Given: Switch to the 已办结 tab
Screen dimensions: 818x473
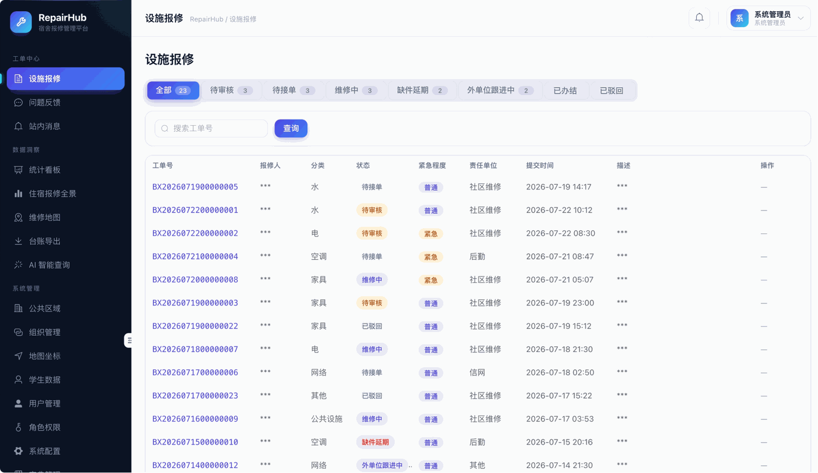Looking at the screenshot, I should [x=565, y=90].
